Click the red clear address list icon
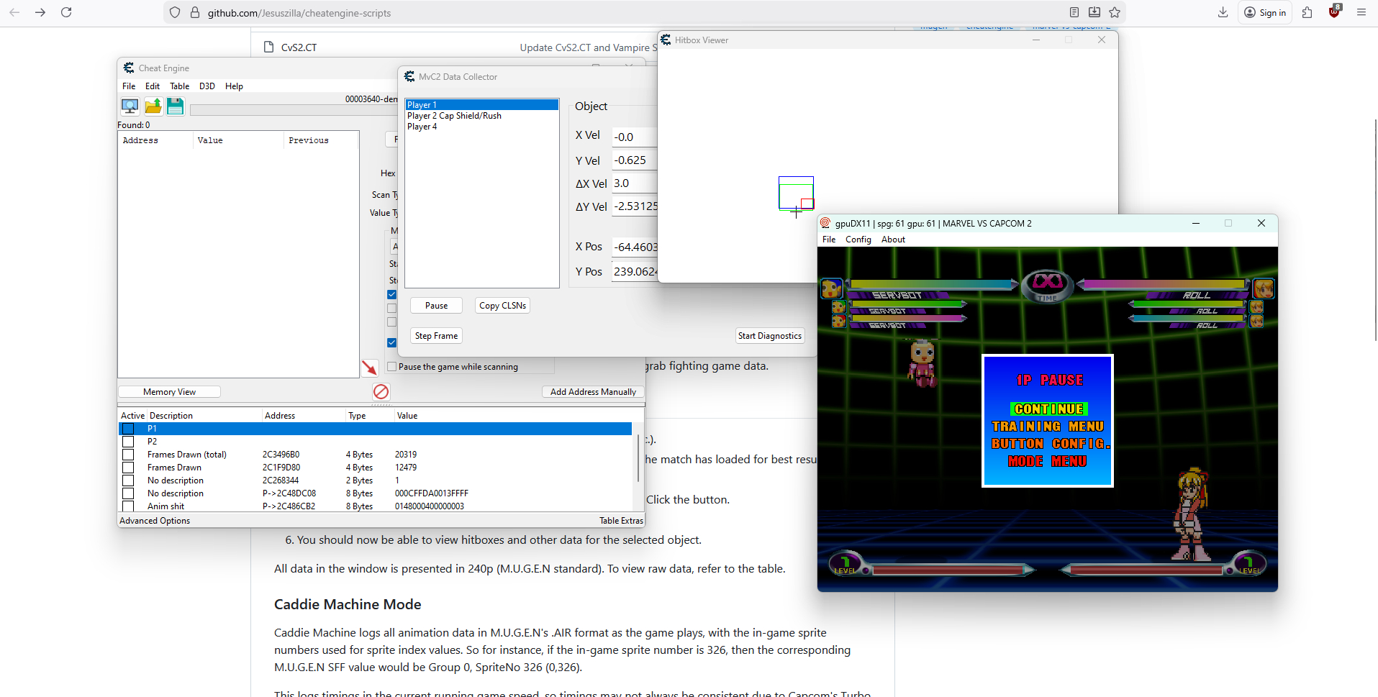The height and width of the screenshot is (697, 1378). coord(381,391)
